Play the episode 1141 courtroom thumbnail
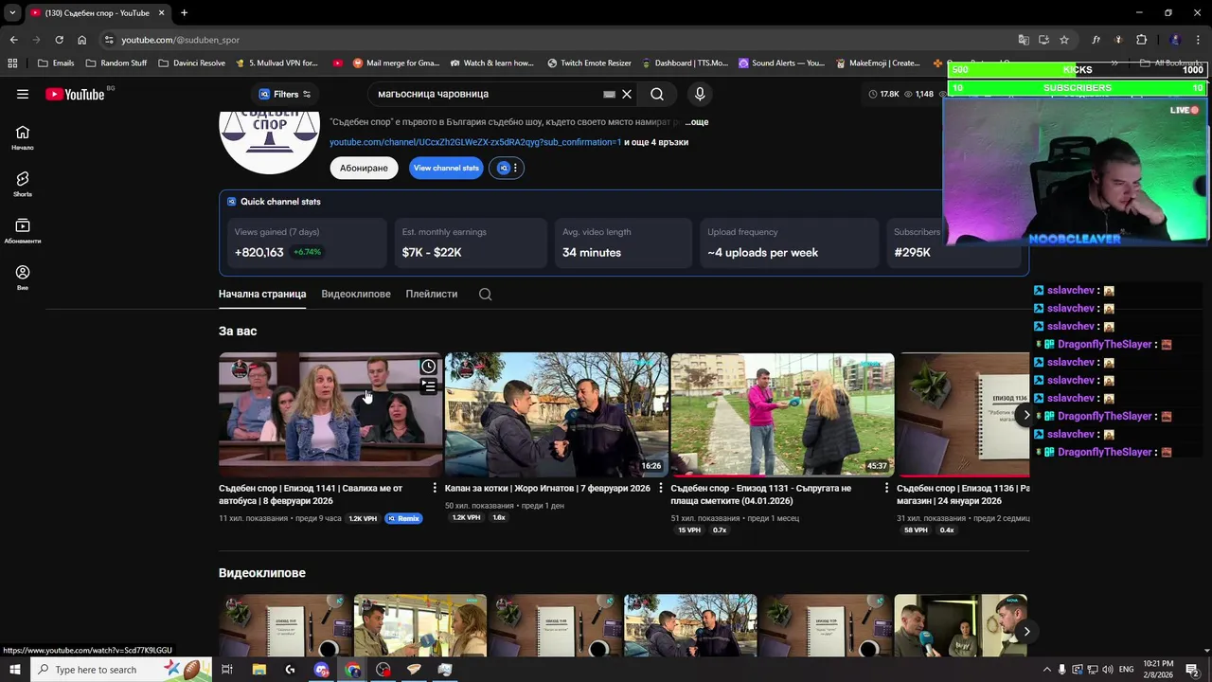Screen dimensions: 1212x682 (x=330, y=414)
